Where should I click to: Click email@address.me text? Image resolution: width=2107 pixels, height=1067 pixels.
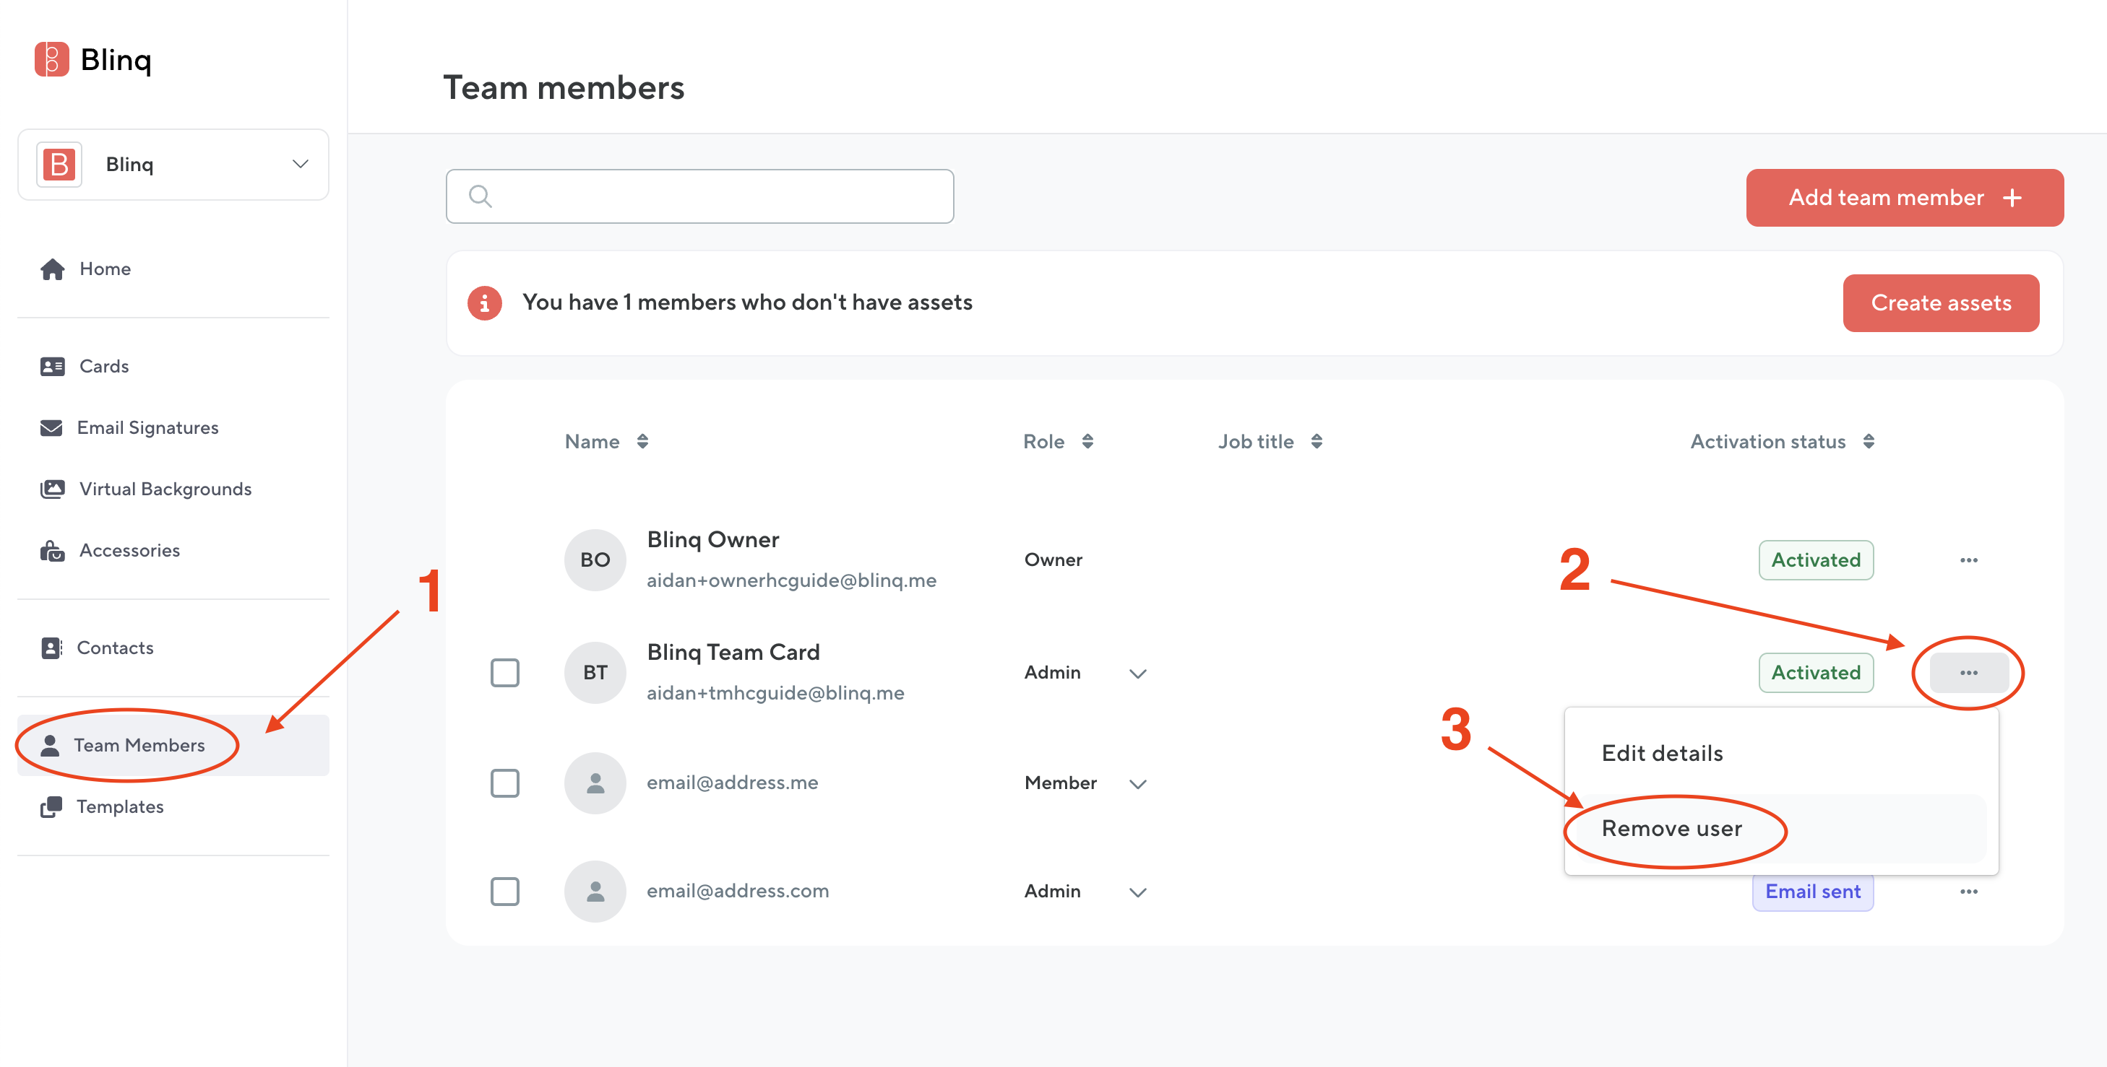[x=732, y=783]
